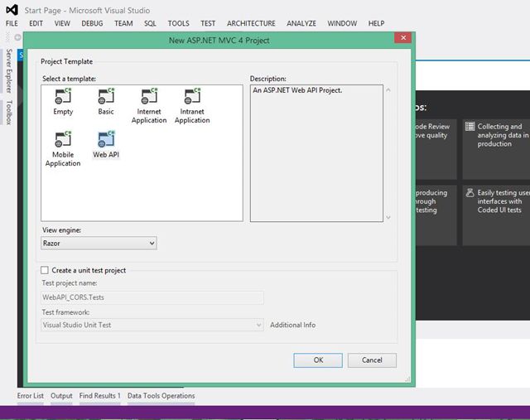Image resolution: width=530 pixels, height=420 pixels.
Task: Open the View engine Razor dropdown
Action: coord(99,244)
